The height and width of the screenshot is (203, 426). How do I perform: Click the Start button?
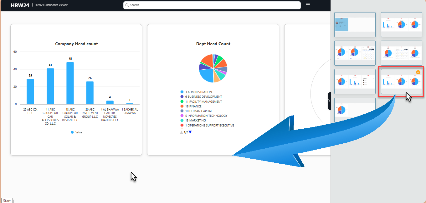point(7,201)
